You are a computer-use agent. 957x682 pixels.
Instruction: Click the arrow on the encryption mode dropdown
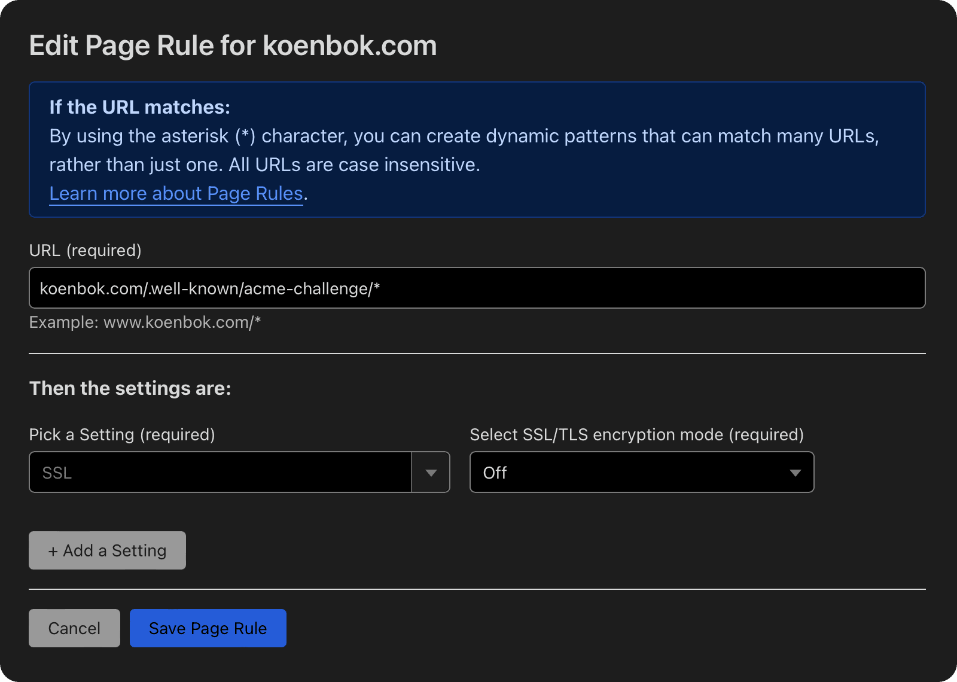[795, 473]
